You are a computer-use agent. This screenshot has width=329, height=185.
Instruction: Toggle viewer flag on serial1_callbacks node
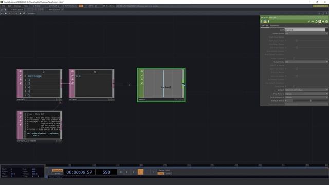[x=21, y=113]
